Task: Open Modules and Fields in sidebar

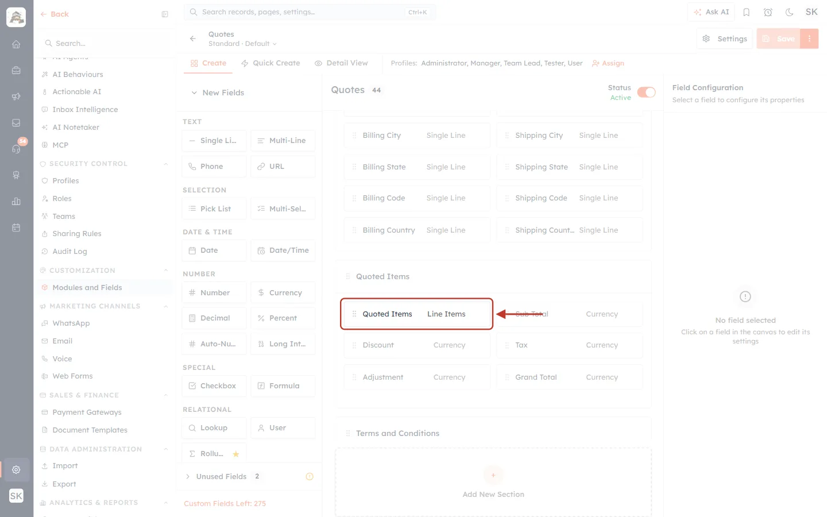Action: point(103,288)
